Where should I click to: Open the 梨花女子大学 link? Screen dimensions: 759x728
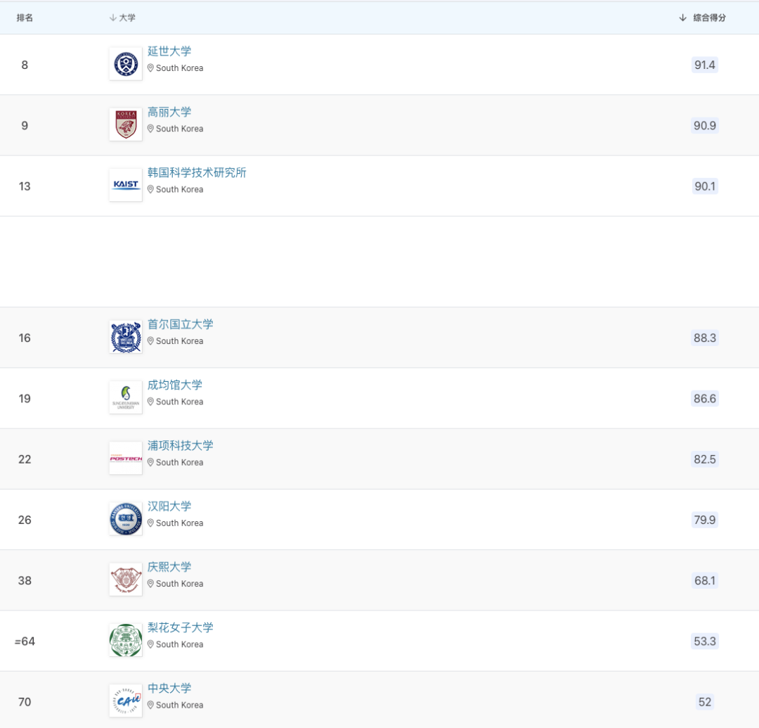pyautogui.click(x=181, y=627)
